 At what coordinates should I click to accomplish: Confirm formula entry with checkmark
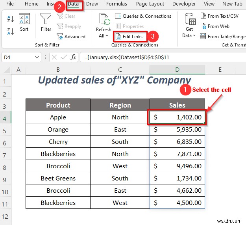(64, 57)
